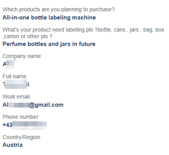Click the 'Company name' label

click(22, 56)
